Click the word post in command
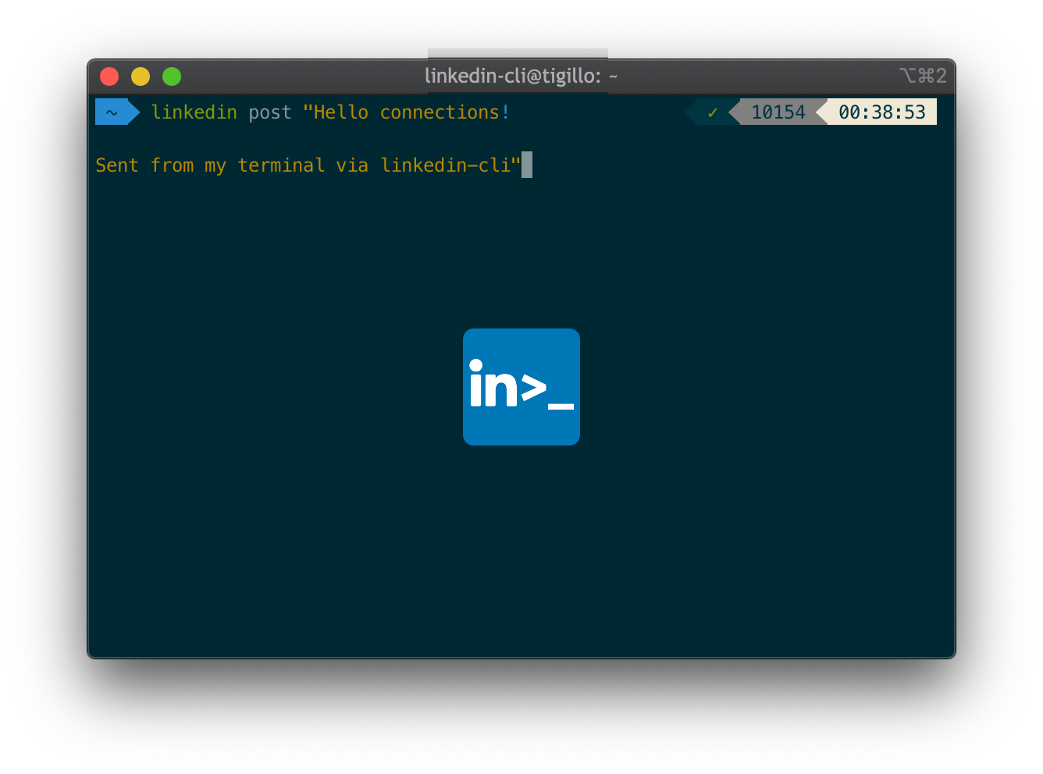The height and width of the screenshot is (774, 1043). coord(270,113)
